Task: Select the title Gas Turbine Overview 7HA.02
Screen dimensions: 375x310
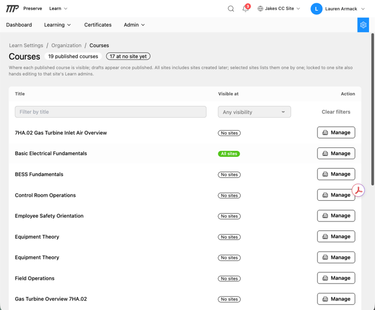Action: (51, 299)
